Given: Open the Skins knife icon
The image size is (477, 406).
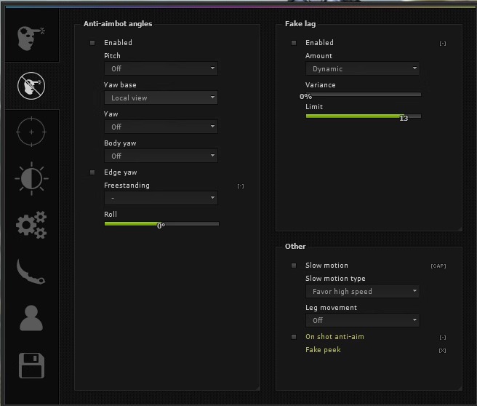Looking at the screenshot, I should tap(31, 271).
